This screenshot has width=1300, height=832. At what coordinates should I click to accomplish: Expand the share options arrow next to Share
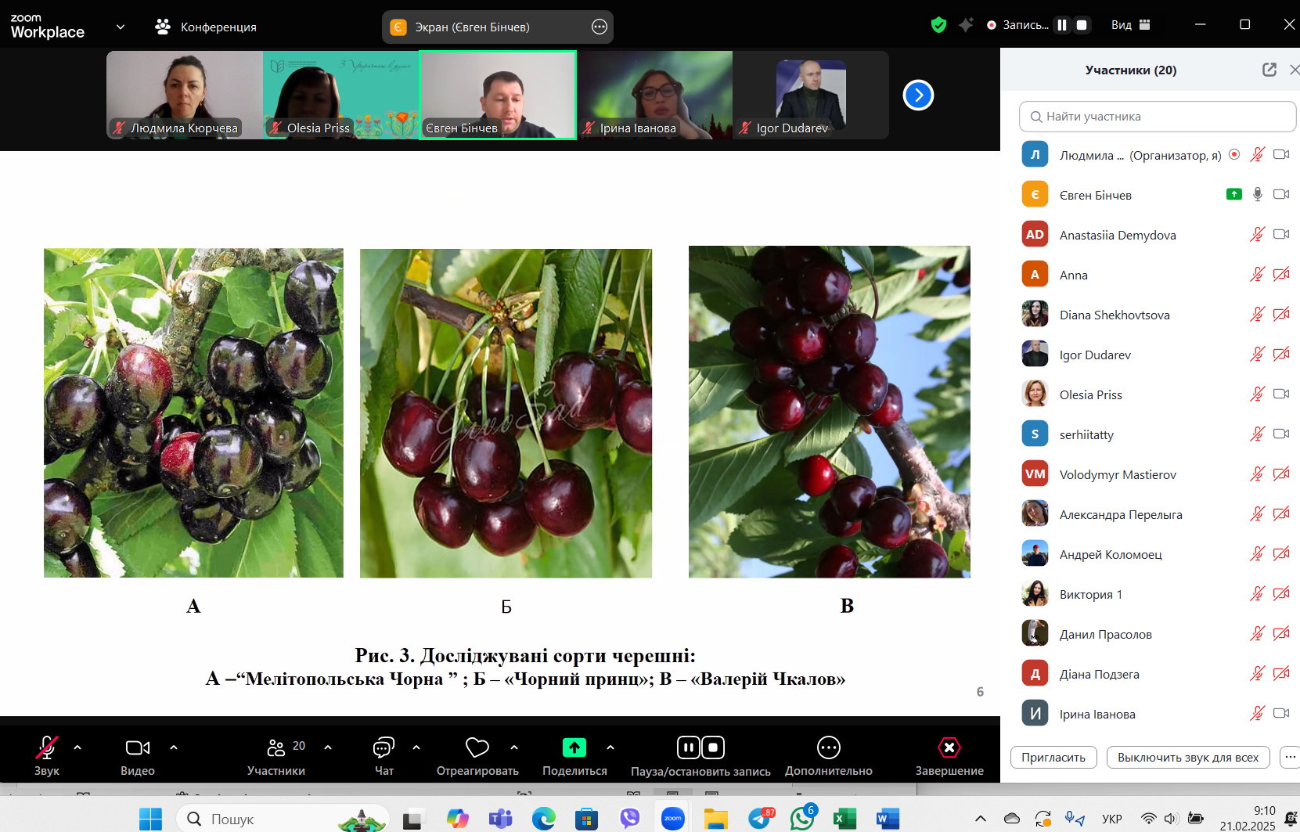(x=610, y=747)
